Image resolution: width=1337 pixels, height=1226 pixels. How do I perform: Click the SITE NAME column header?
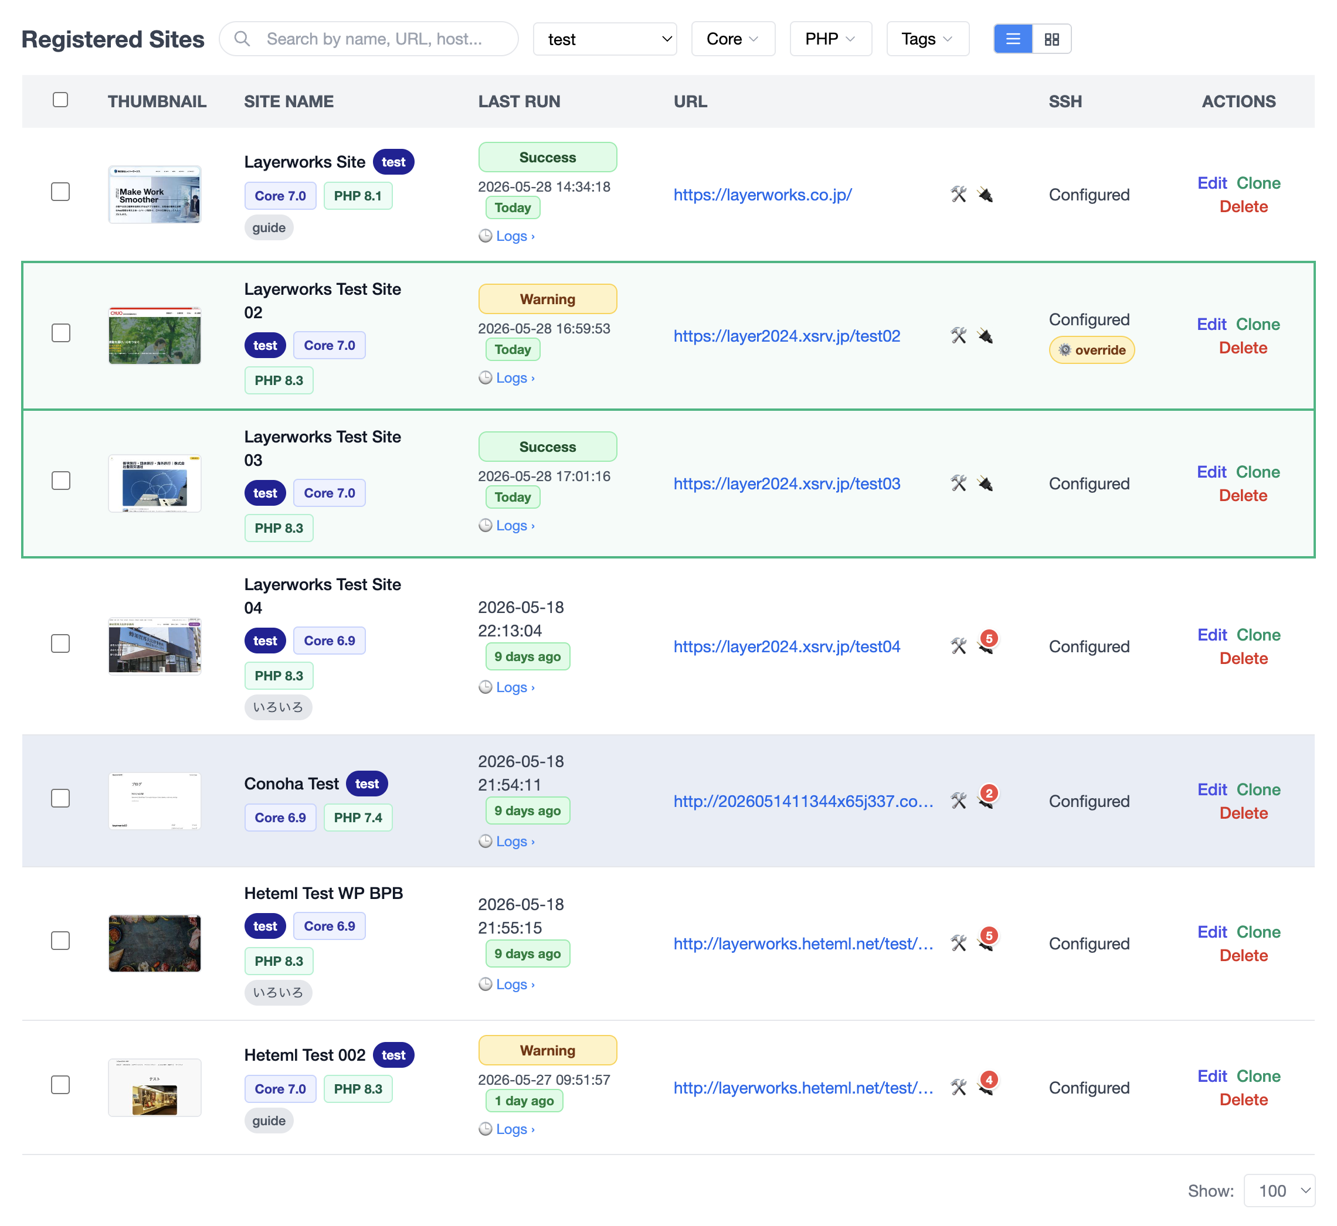289,101
